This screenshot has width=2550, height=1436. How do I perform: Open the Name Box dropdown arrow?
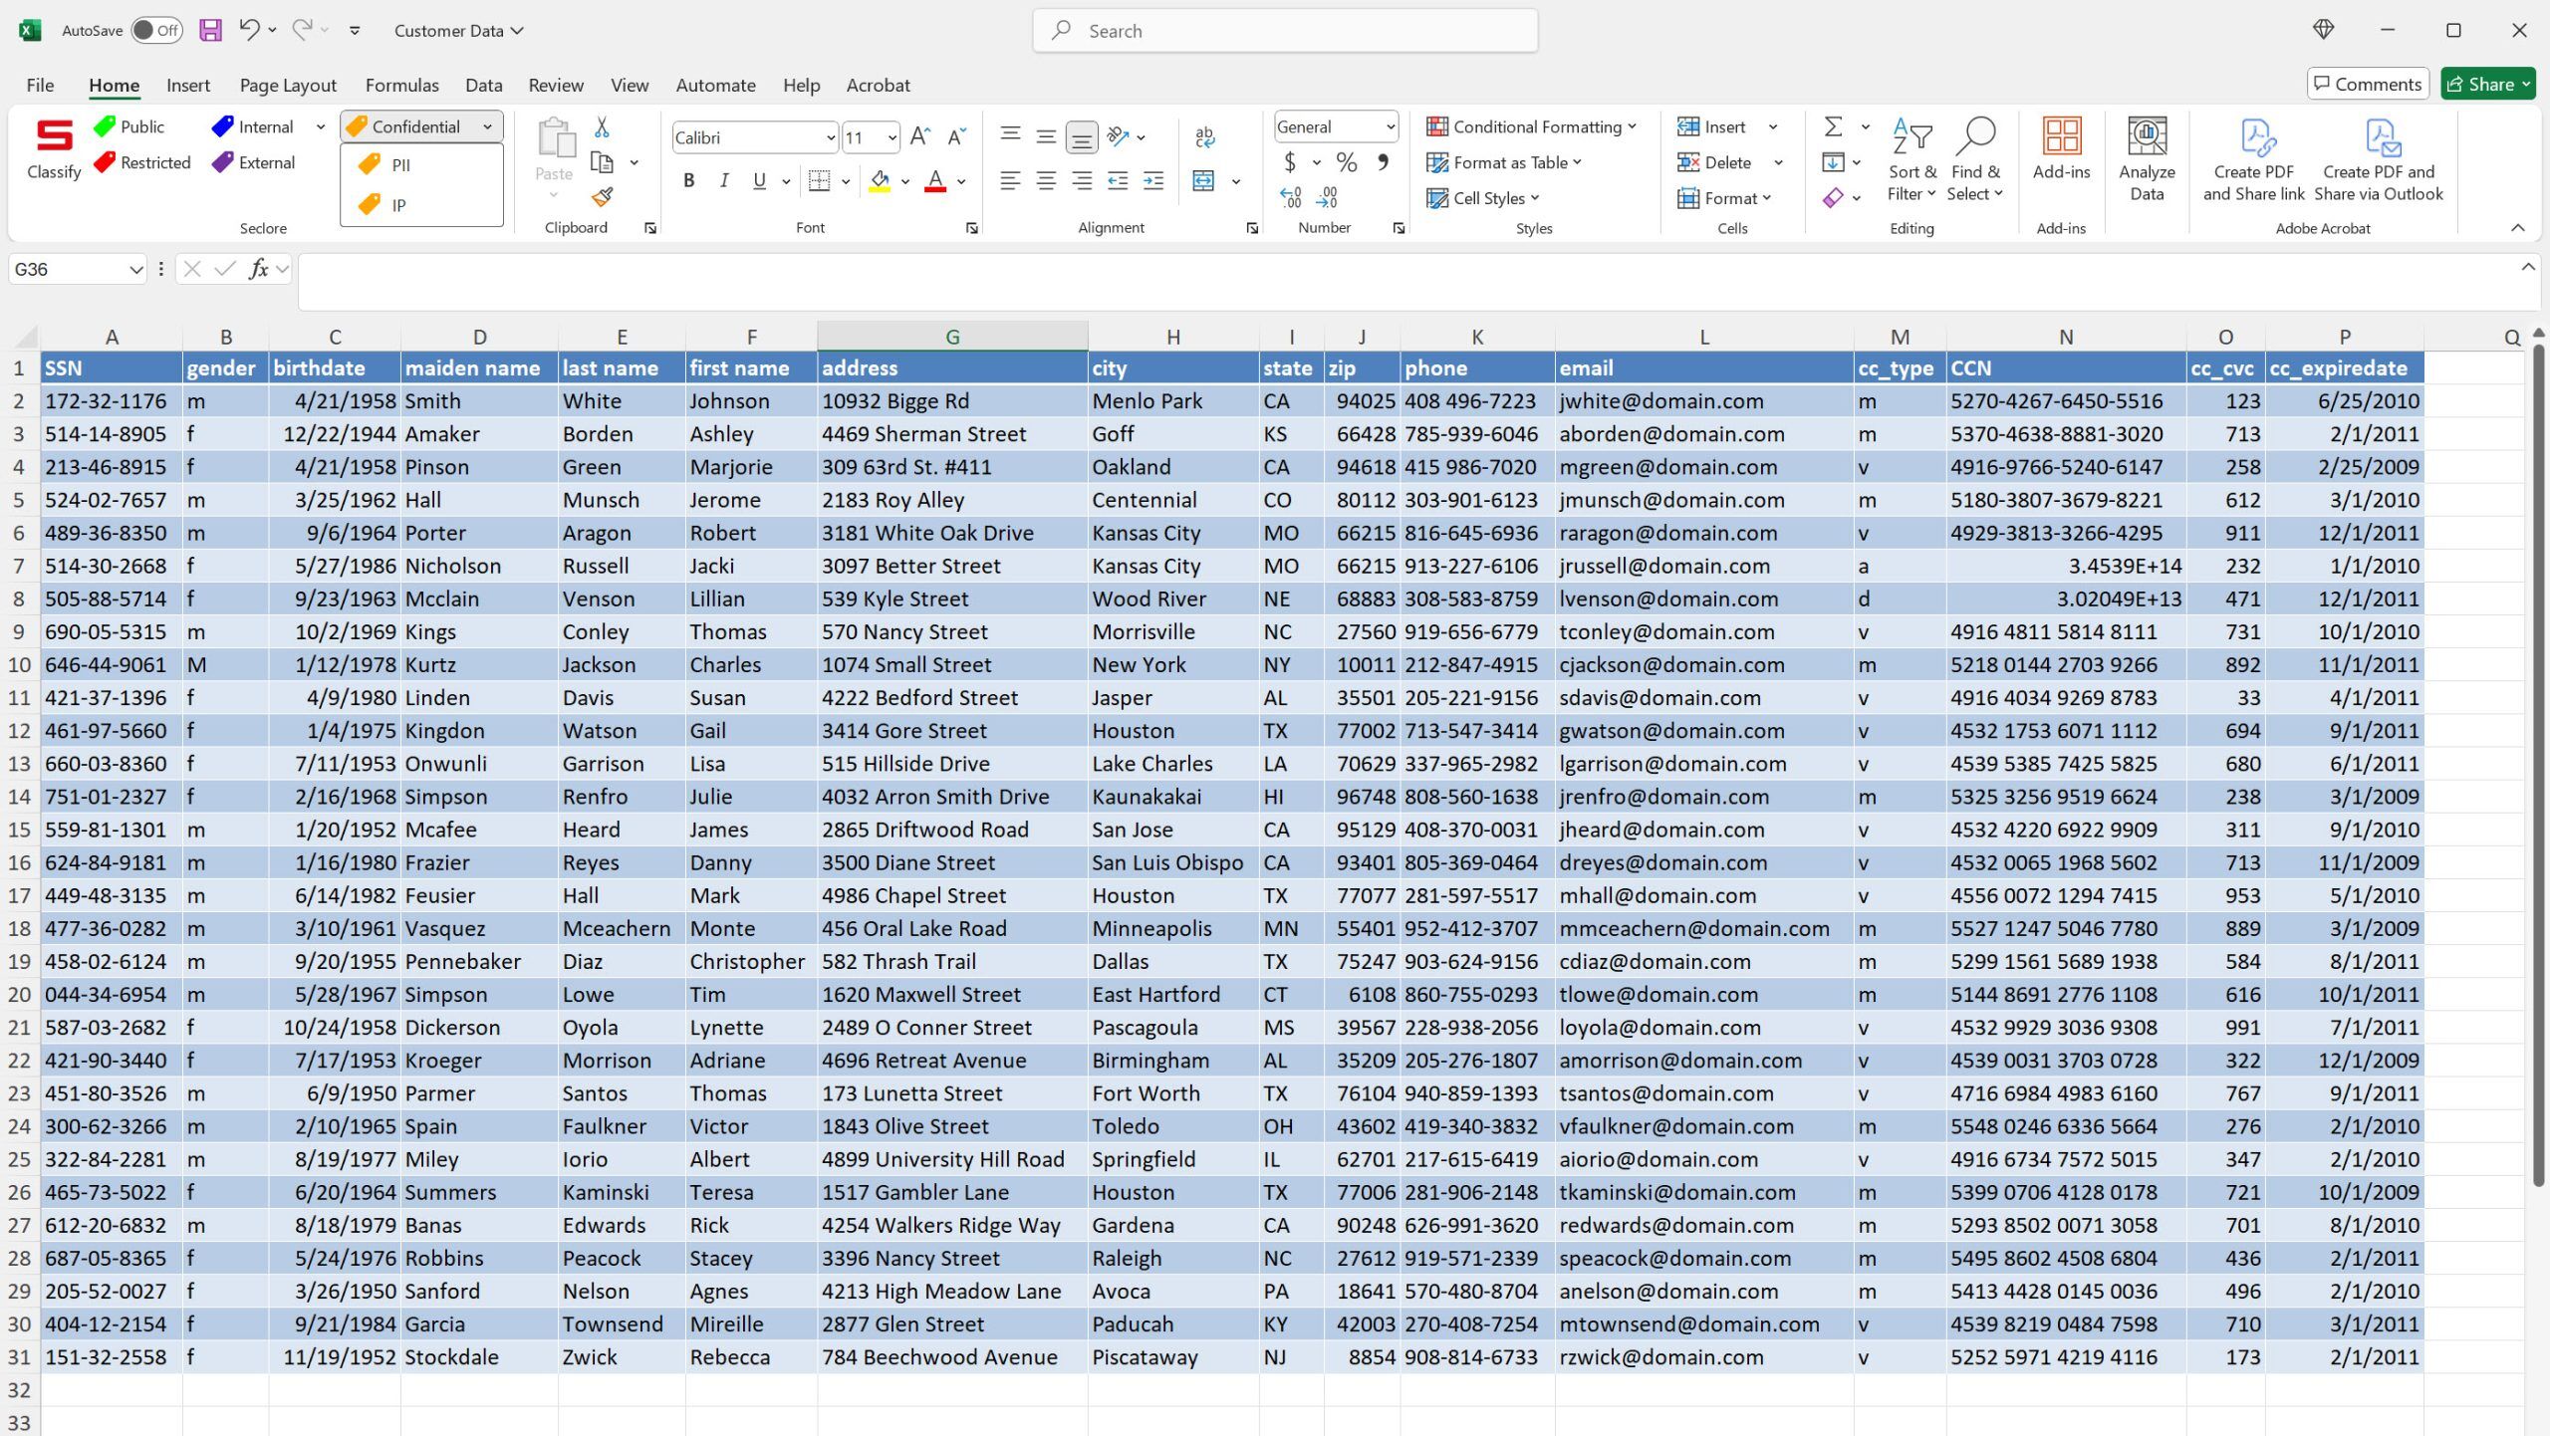(135, 269)
